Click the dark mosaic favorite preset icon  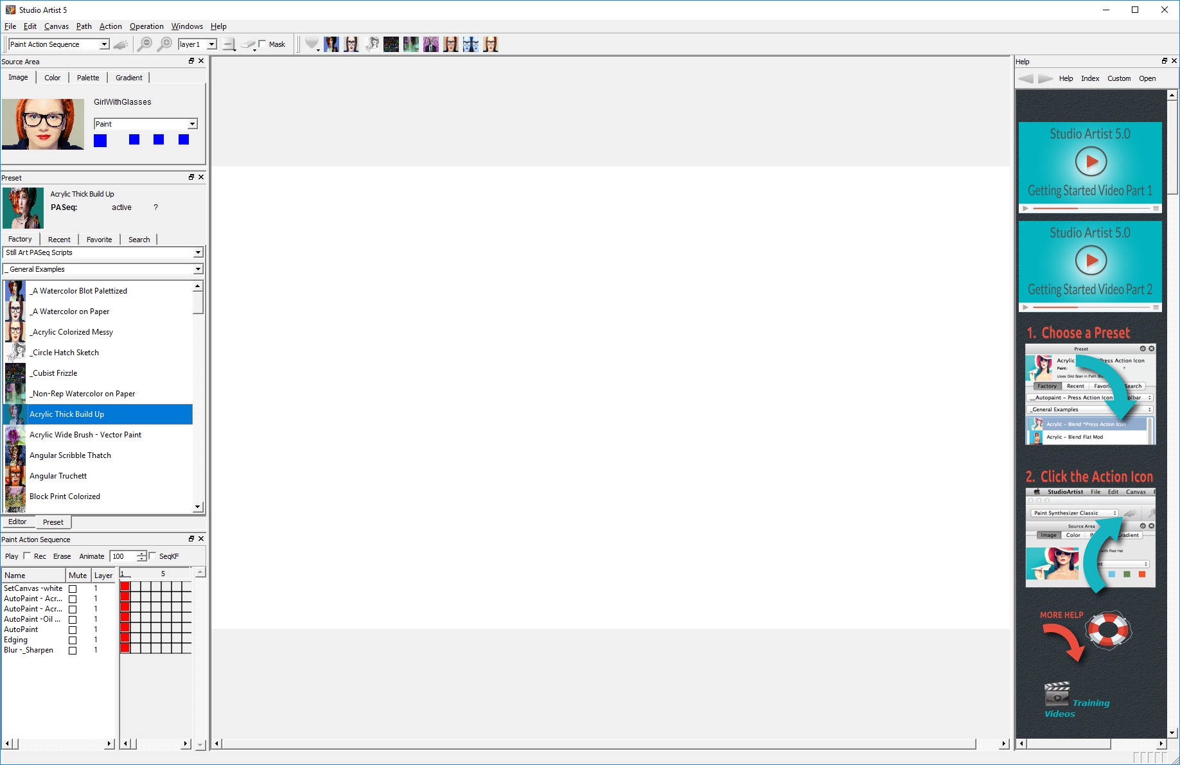391,44
